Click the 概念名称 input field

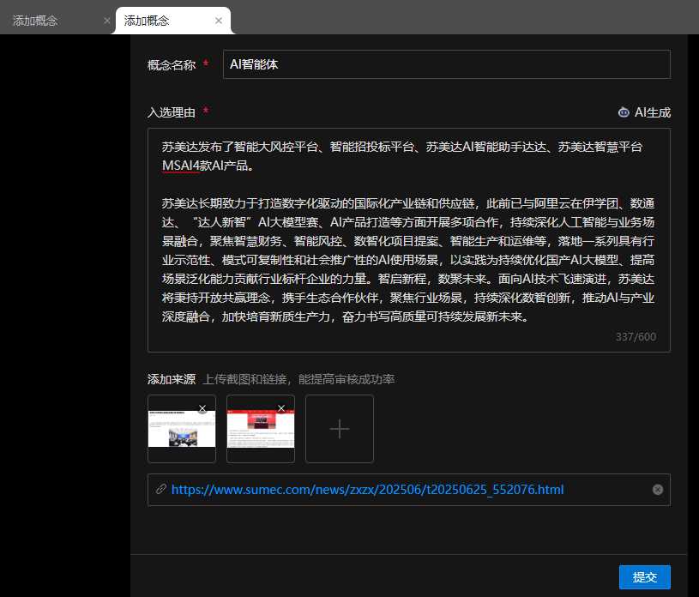click(447, 64)
